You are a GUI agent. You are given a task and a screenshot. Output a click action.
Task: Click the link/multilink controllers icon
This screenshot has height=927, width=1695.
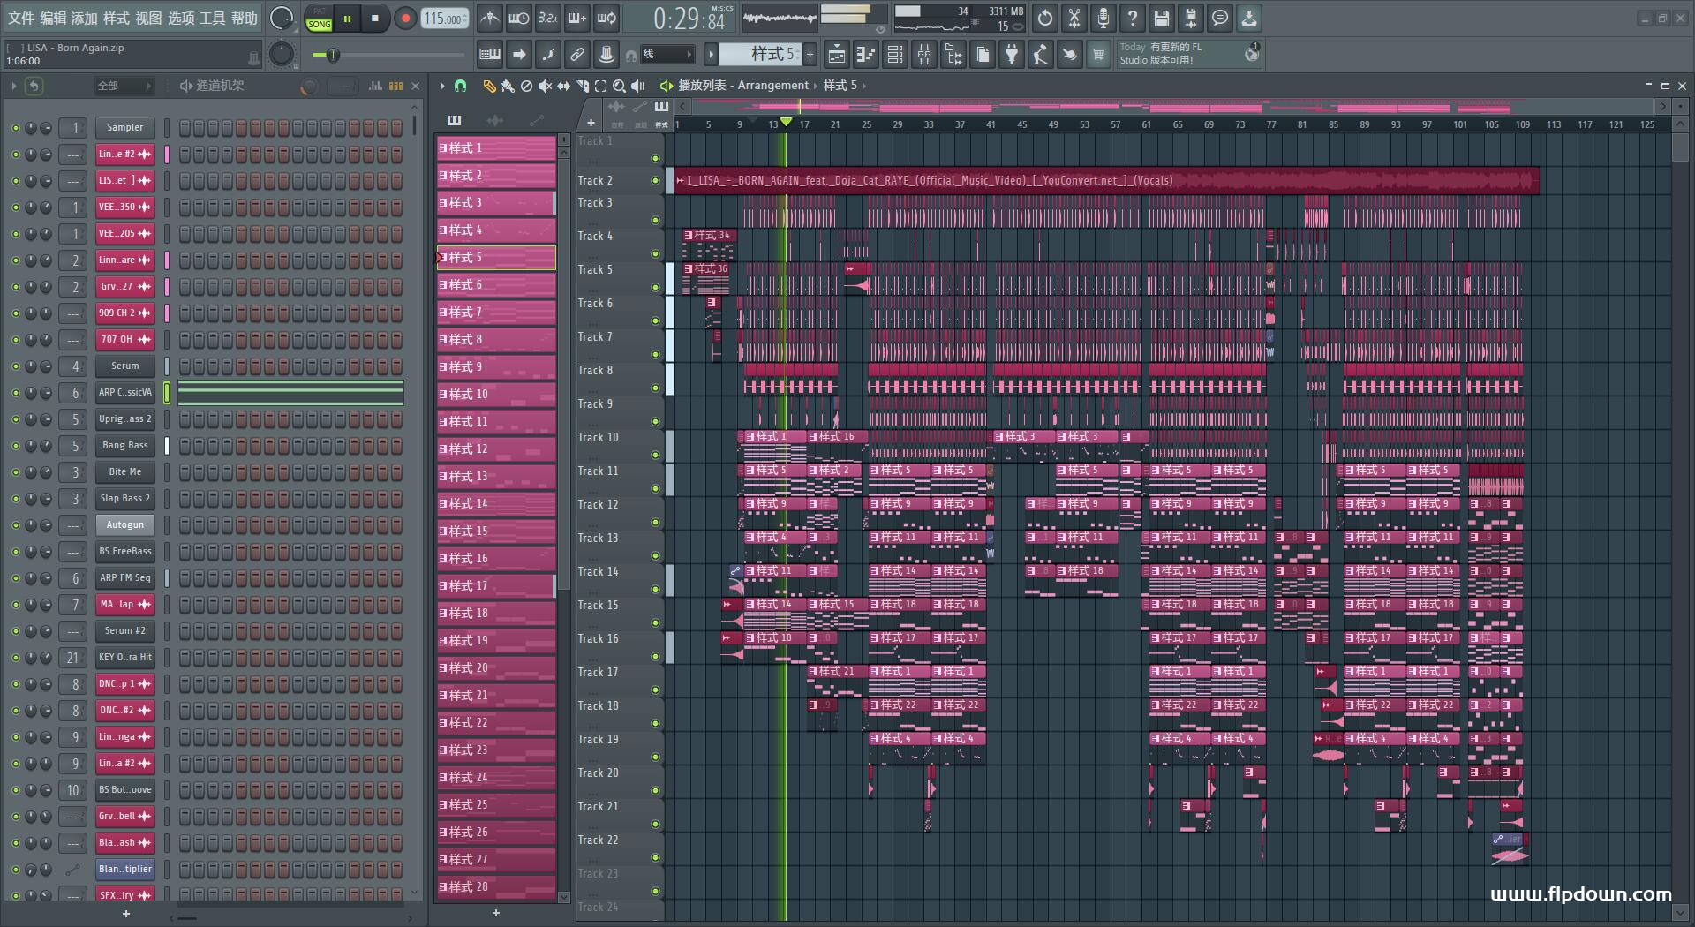click(576, 55)
